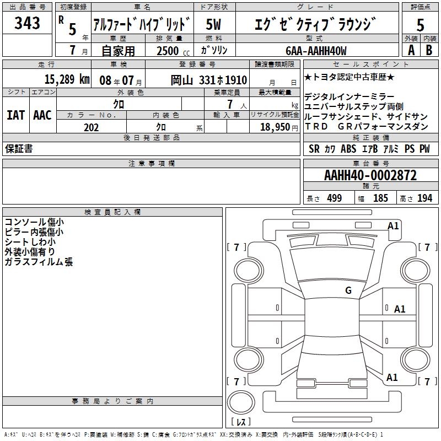The width and height of the screenshot is (441, 441).
Task: Click the デジタルインナーミラー line
Action: point(349,97)
